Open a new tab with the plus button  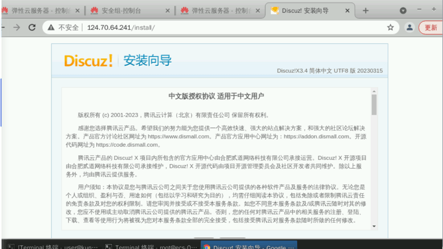point(366,10)
